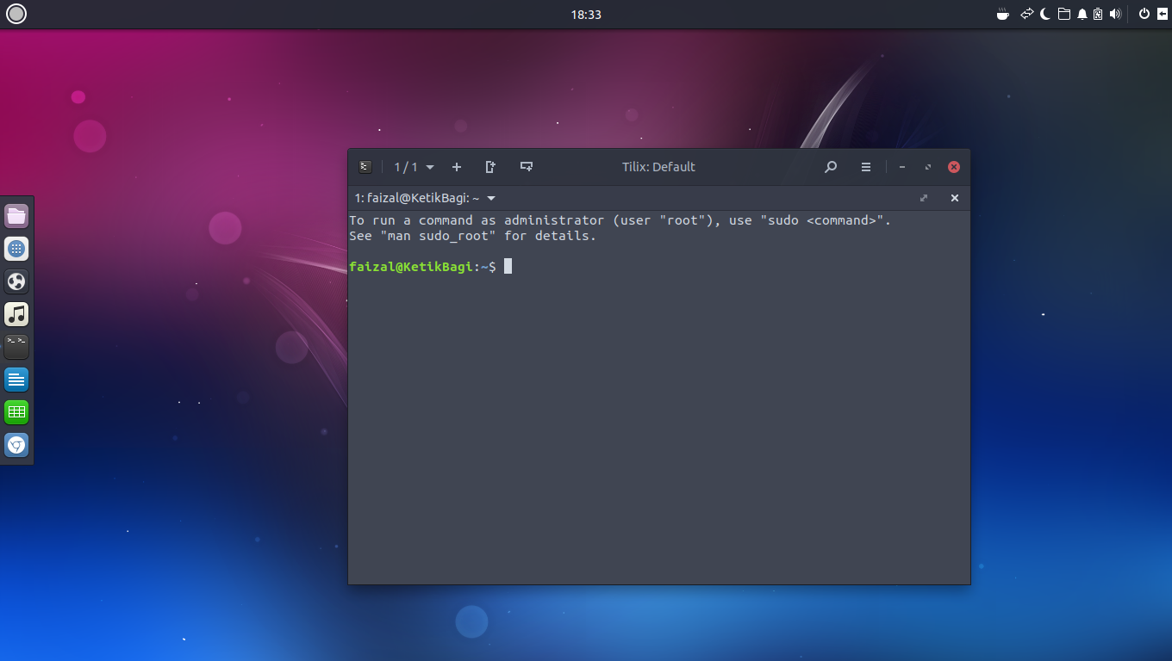Open the Tilix search icon
The width and height of the screenshot is (1172, 661).
(x=831, y=167)
